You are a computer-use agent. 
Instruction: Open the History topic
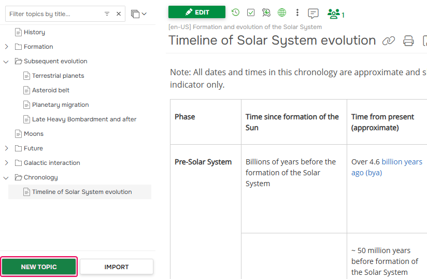pos(34,32)
